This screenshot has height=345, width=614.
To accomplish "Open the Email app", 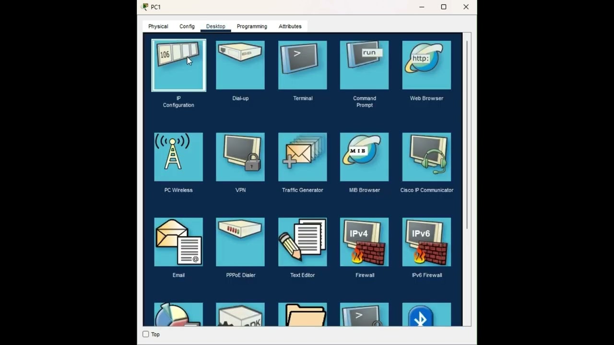I will point(178,242).
